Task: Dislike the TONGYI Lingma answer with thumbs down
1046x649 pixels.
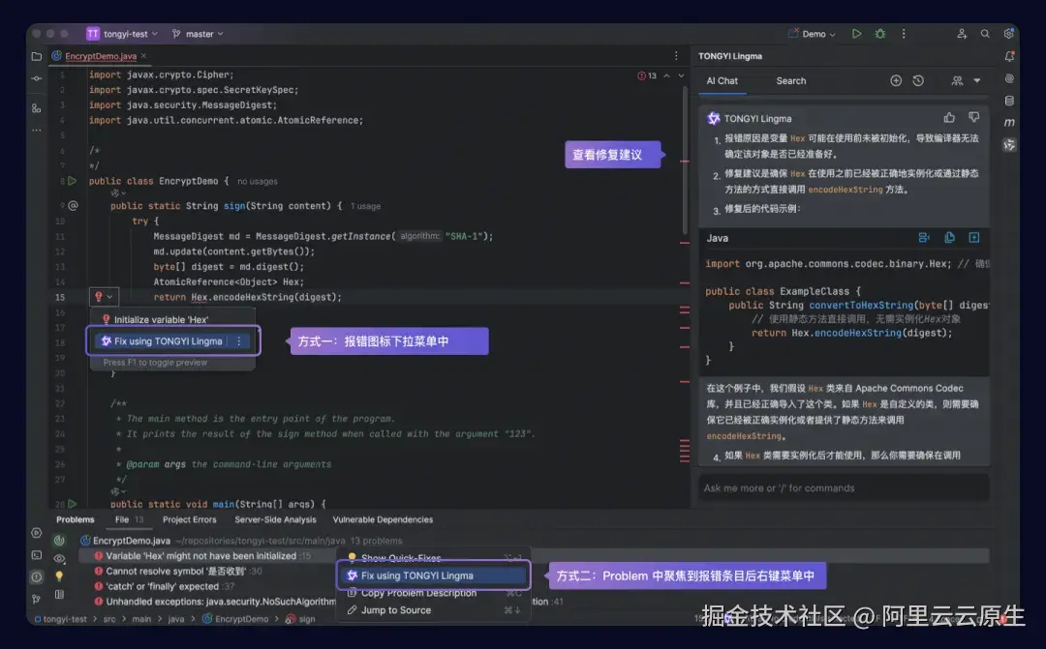Action: 974,118
